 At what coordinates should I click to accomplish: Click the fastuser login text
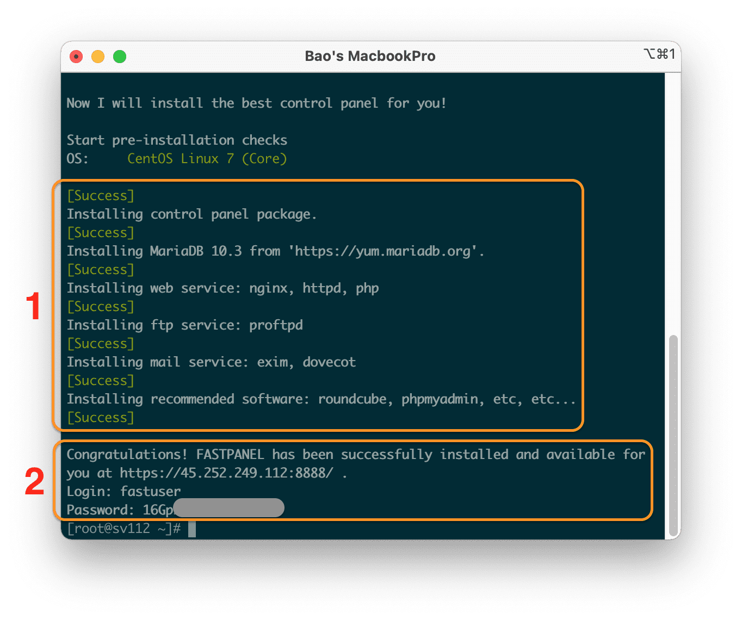tap(151, 491)
